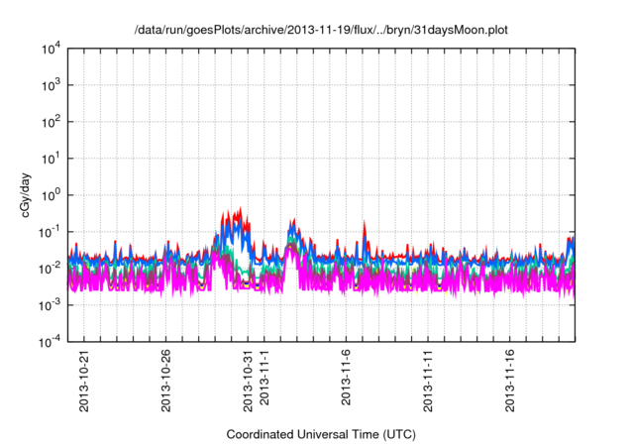Image resolution: width=634 pixels, height=444 pixels.
Task: Select the 2013-10-26 date tick label
Action: coord(166,380)
